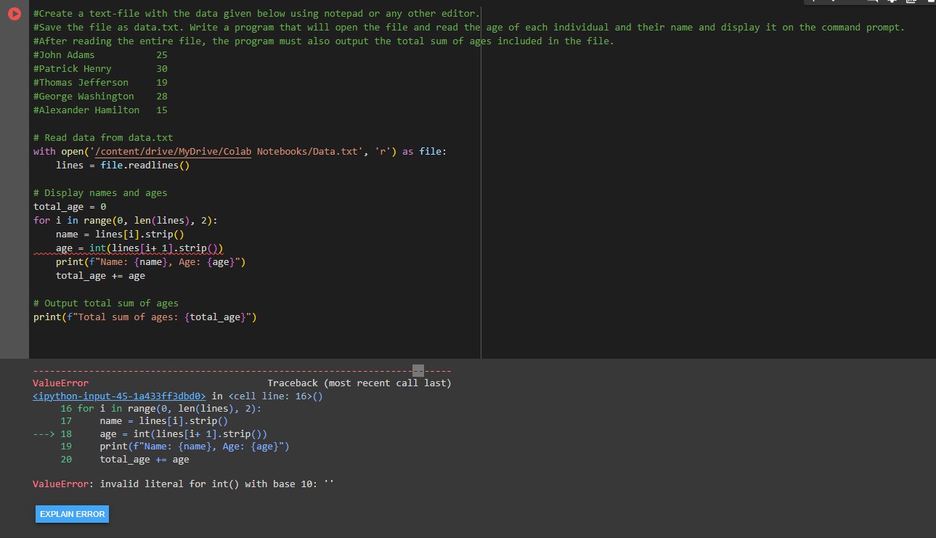Select the rightmost cell toolbar icon
This screenshot has width=936, height=538.
932,4
